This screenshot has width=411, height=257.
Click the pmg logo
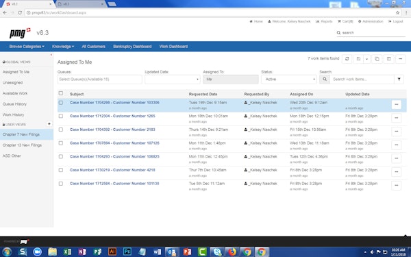coord(20,33)
